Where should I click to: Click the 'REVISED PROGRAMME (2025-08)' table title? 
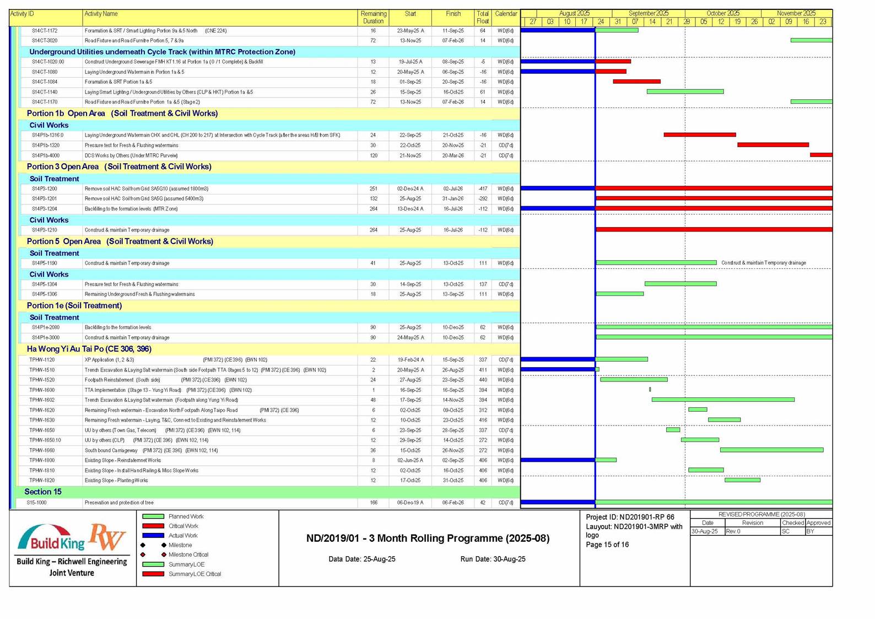click(761, 514)
